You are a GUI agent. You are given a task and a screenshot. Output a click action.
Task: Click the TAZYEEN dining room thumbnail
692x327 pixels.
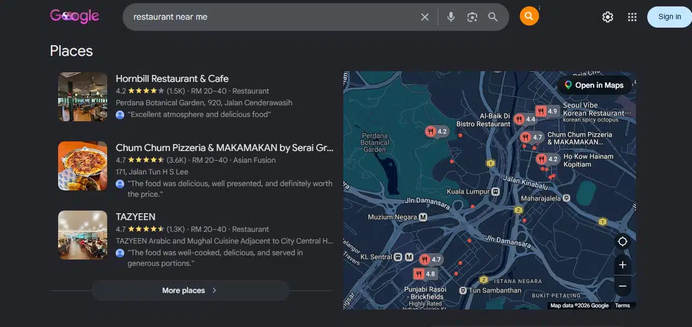click(x=83, y=235)
